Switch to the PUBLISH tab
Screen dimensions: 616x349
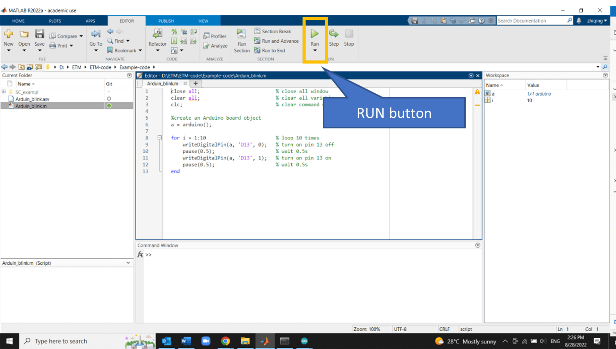[x=166, y=21]
